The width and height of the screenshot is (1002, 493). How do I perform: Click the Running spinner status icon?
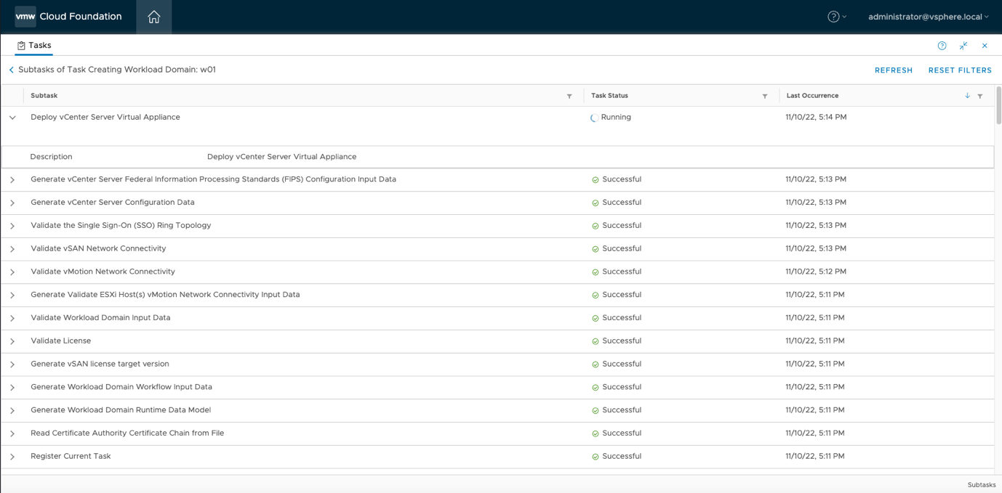[595, 118]
